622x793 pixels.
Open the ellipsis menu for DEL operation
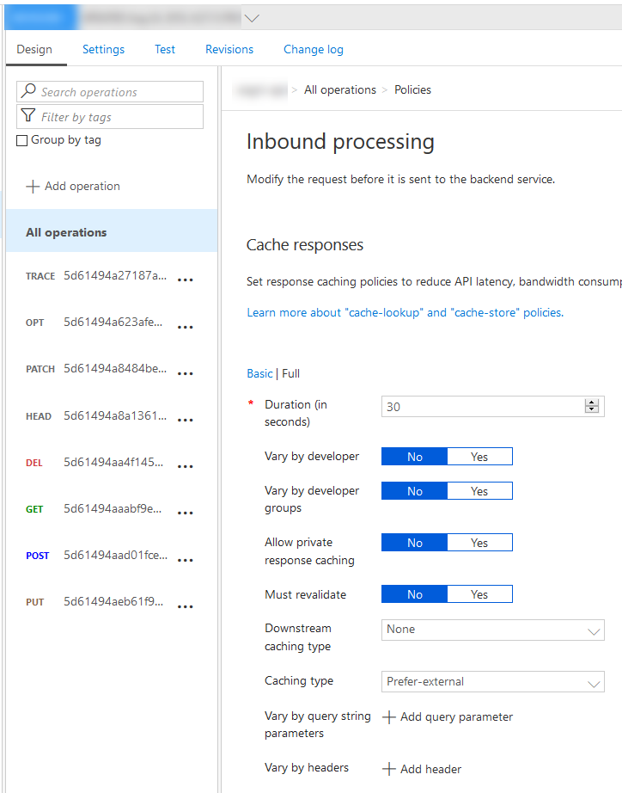(x=185, y=466)
